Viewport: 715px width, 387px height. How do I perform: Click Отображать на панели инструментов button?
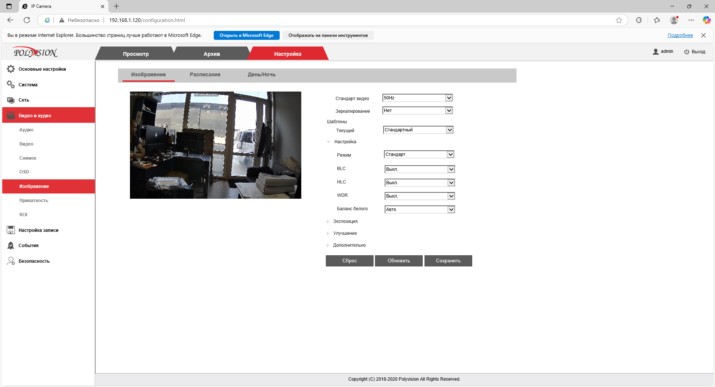coord(328,35)
